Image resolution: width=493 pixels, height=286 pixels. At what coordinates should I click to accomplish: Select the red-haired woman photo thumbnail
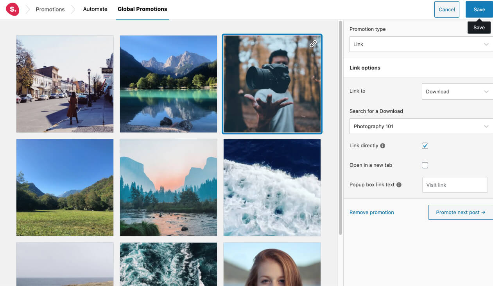272,264
